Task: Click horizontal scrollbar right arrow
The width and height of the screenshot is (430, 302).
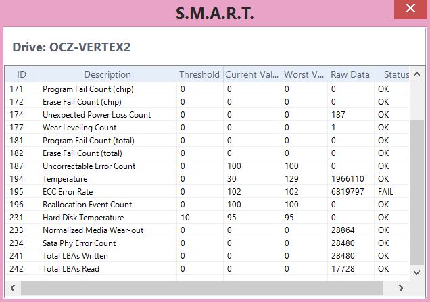Action: 401,288
